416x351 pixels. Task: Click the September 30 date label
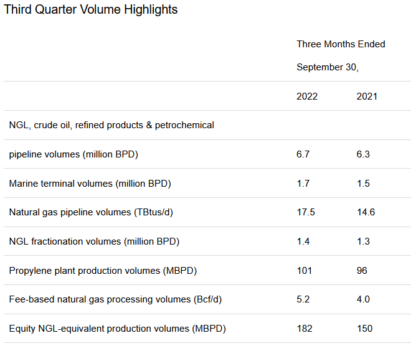pos(328,67)
